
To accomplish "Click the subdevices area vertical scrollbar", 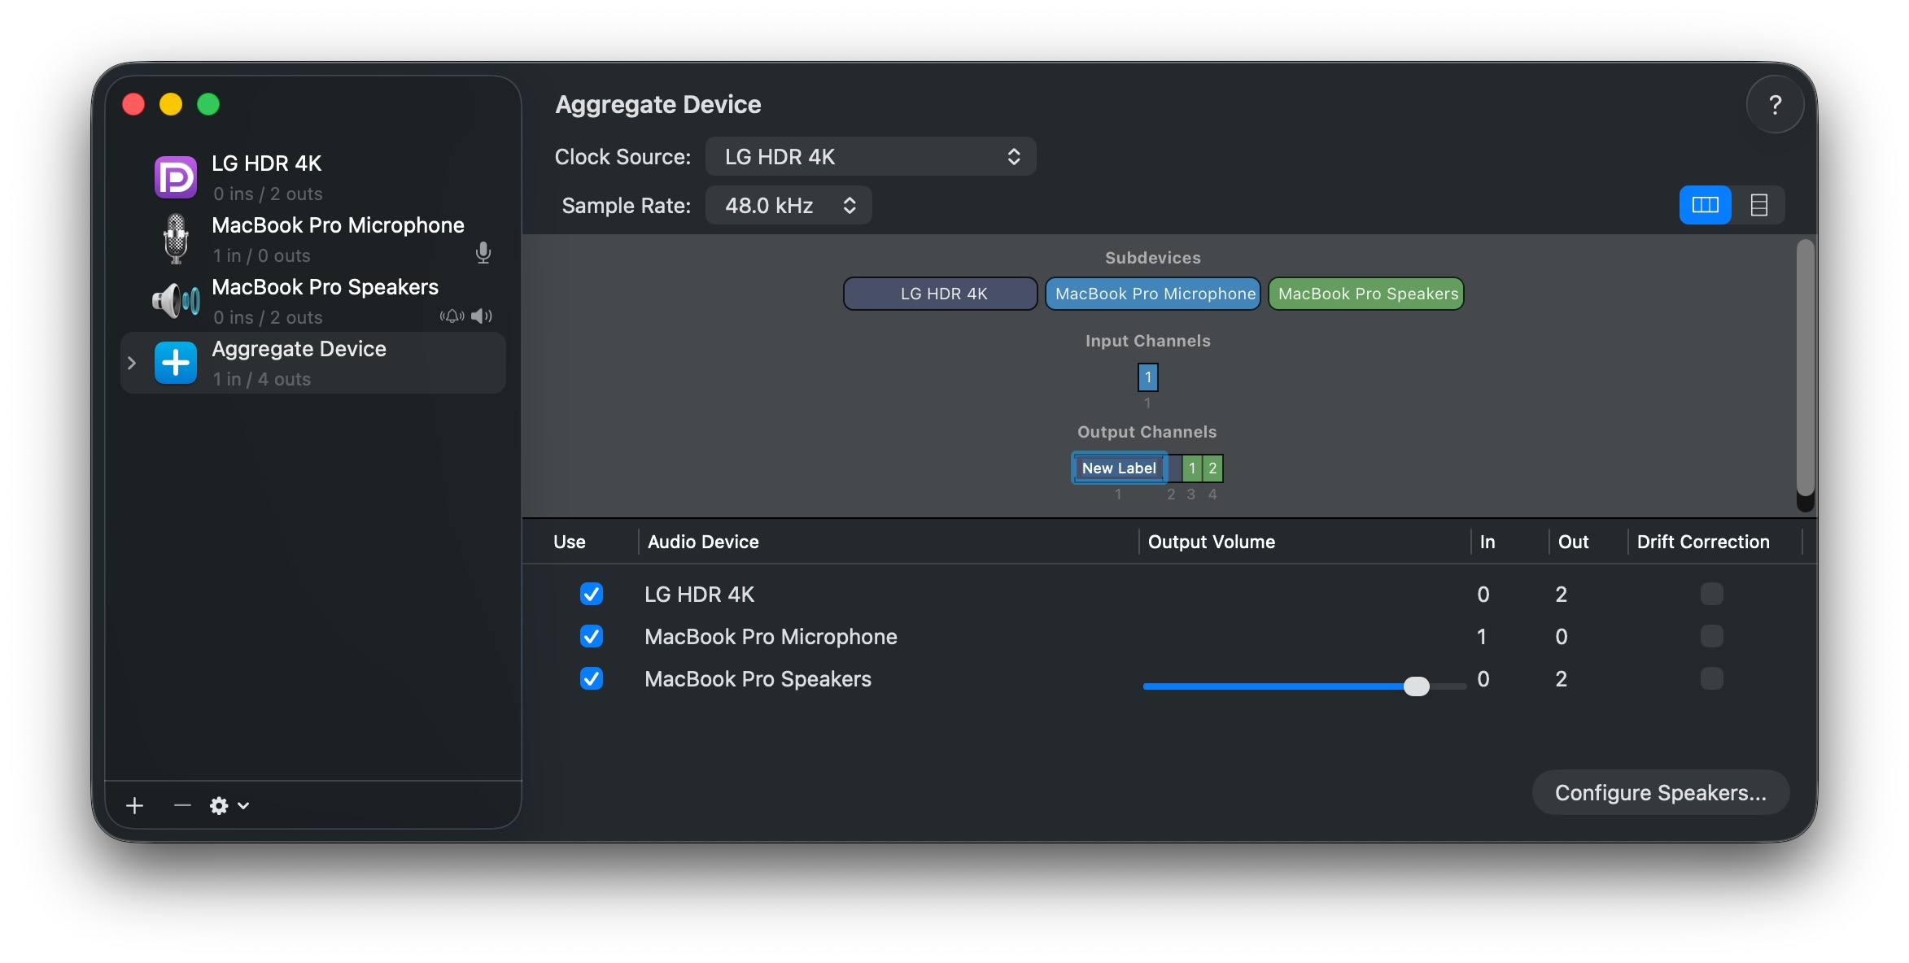I will [1806, 368].
